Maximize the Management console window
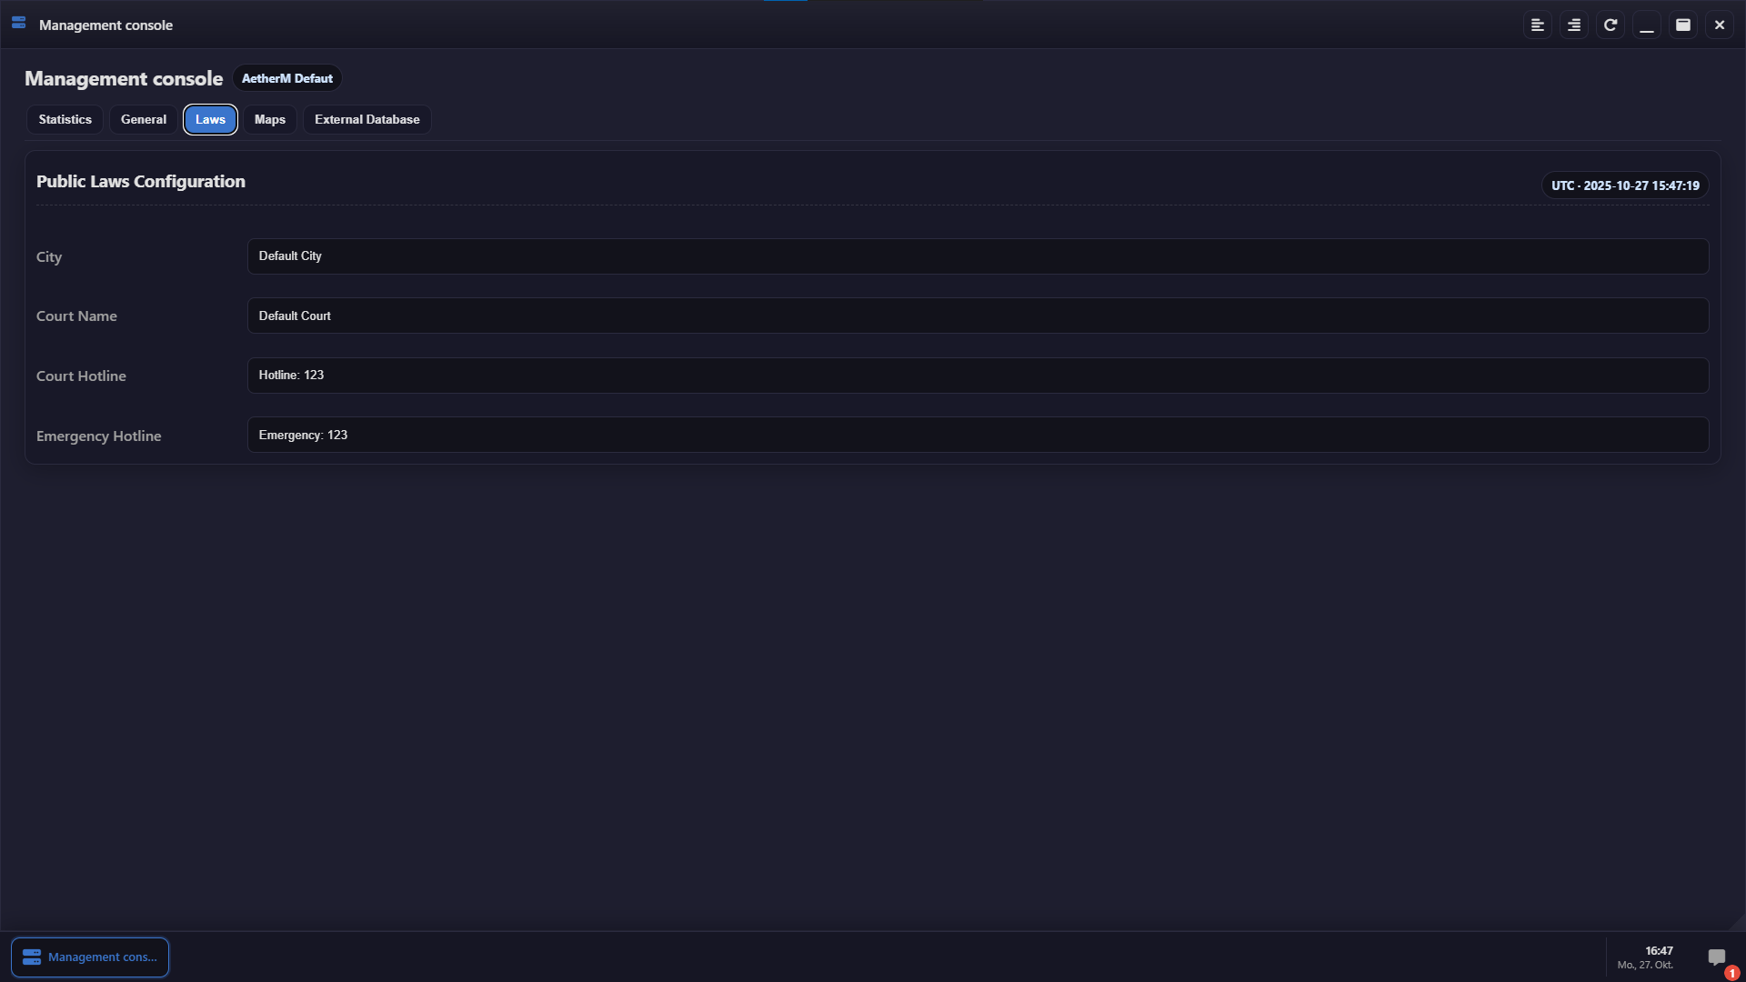Viewport: 1746px width, 982px height. click(x=1683, y=25)
